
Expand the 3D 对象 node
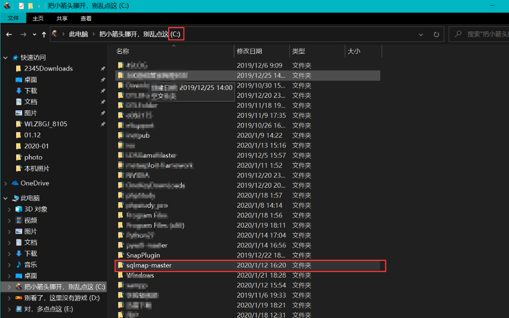point(9,210)
